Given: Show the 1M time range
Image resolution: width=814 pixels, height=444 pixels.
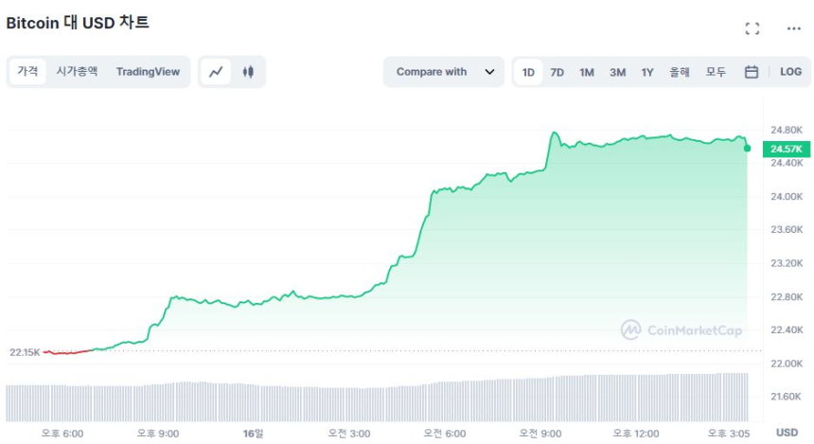Looking at the screenshot, I should tap(587, 72).
